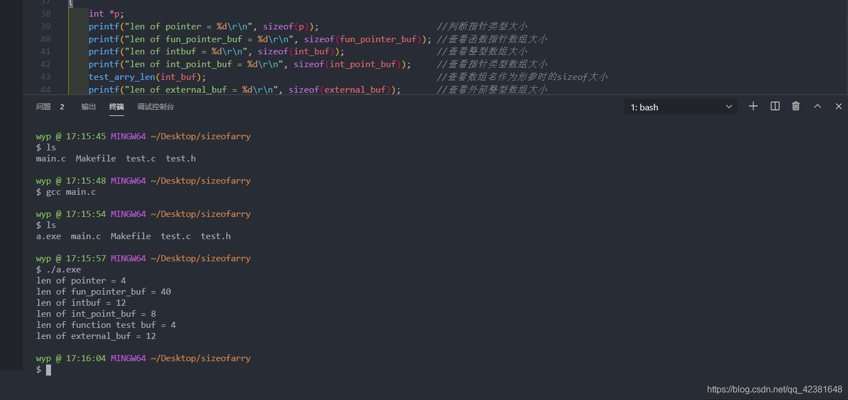Image resolution: width=848 pixels, height=400 pixels.
Task: Kill terminal with the trash icon
Action: pyautogui.click(x=796, y=106)
